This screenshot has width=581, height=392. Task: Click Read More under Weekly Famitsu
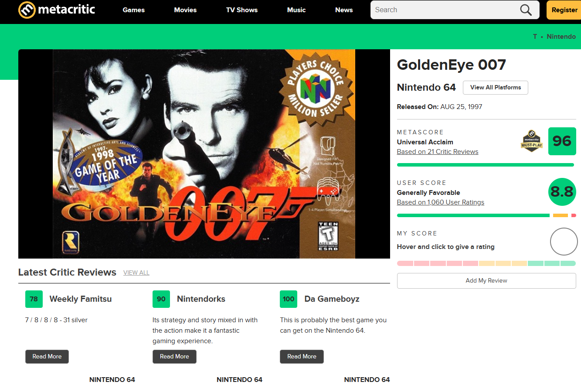pos(47,357)
